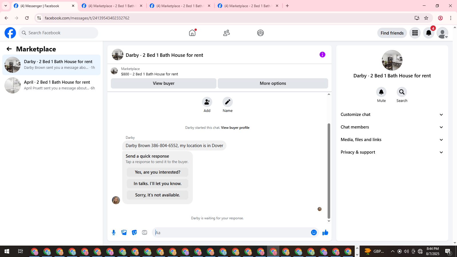This screenshot has height=257, width=457.
Task: Open the emoji picker in message box
Action: coord(314,232)
